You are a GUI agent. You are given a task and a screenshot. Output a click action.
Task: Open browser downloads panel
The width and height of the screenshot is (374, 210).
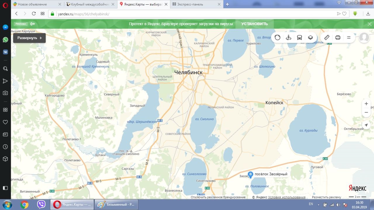coord(368,14)
